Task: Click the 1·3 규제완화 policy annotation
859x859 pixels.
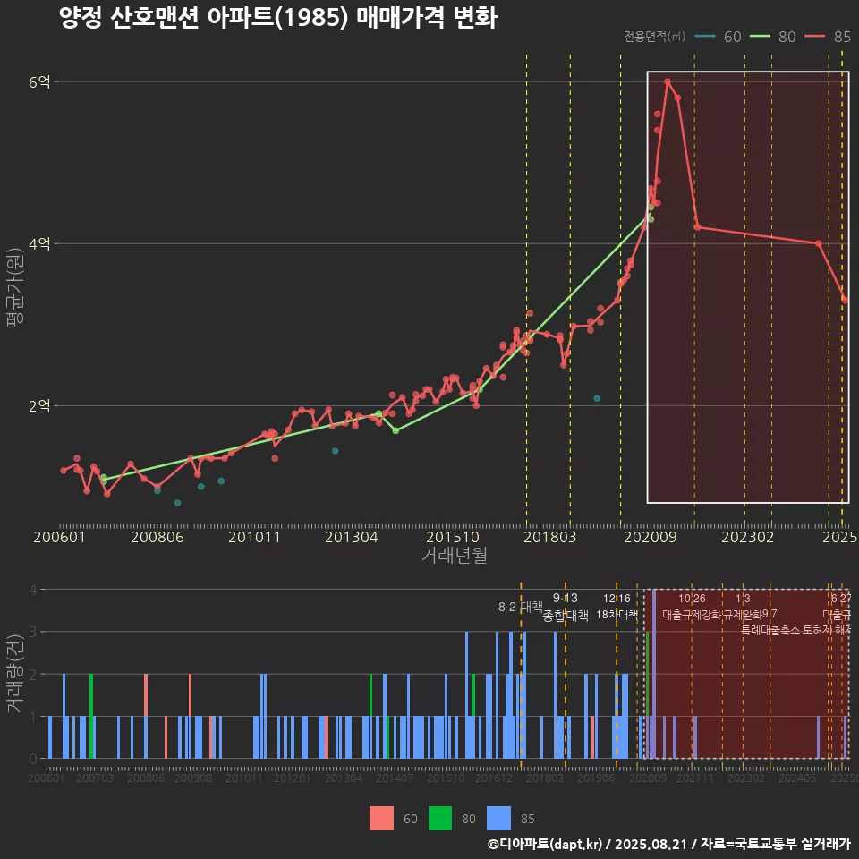Action: [x=743, y=607]
